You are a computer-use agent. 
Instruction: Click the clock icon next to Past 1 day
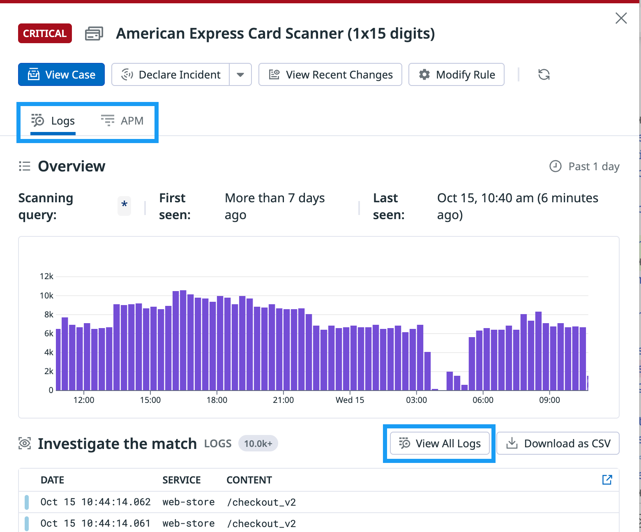pyautogui.click(x=555, y=166)
